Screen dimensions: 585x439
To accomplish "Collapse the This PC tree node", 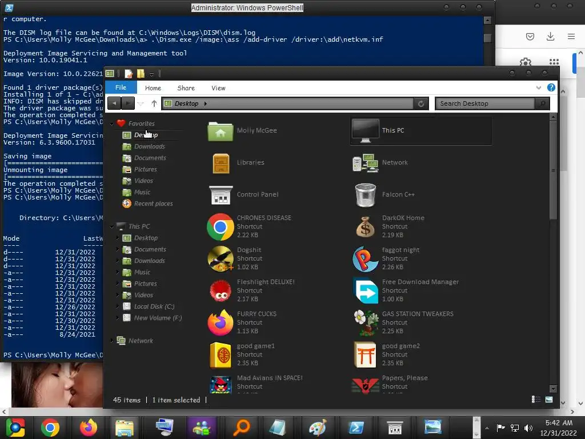I will point(112,226).
